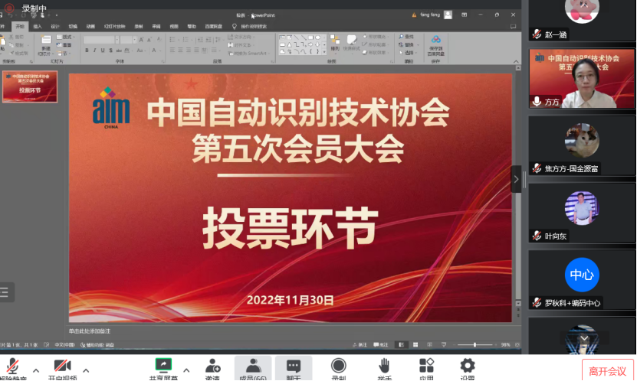Screen dimensions: 637x381
Task: Collapse participant strip with side arrow
Action: 516,179
